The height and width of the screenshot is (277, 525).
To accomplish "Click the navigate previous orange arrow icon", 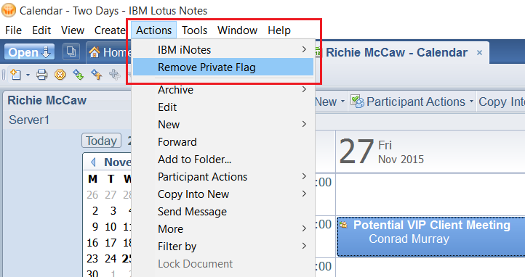I will click(97, 74).
